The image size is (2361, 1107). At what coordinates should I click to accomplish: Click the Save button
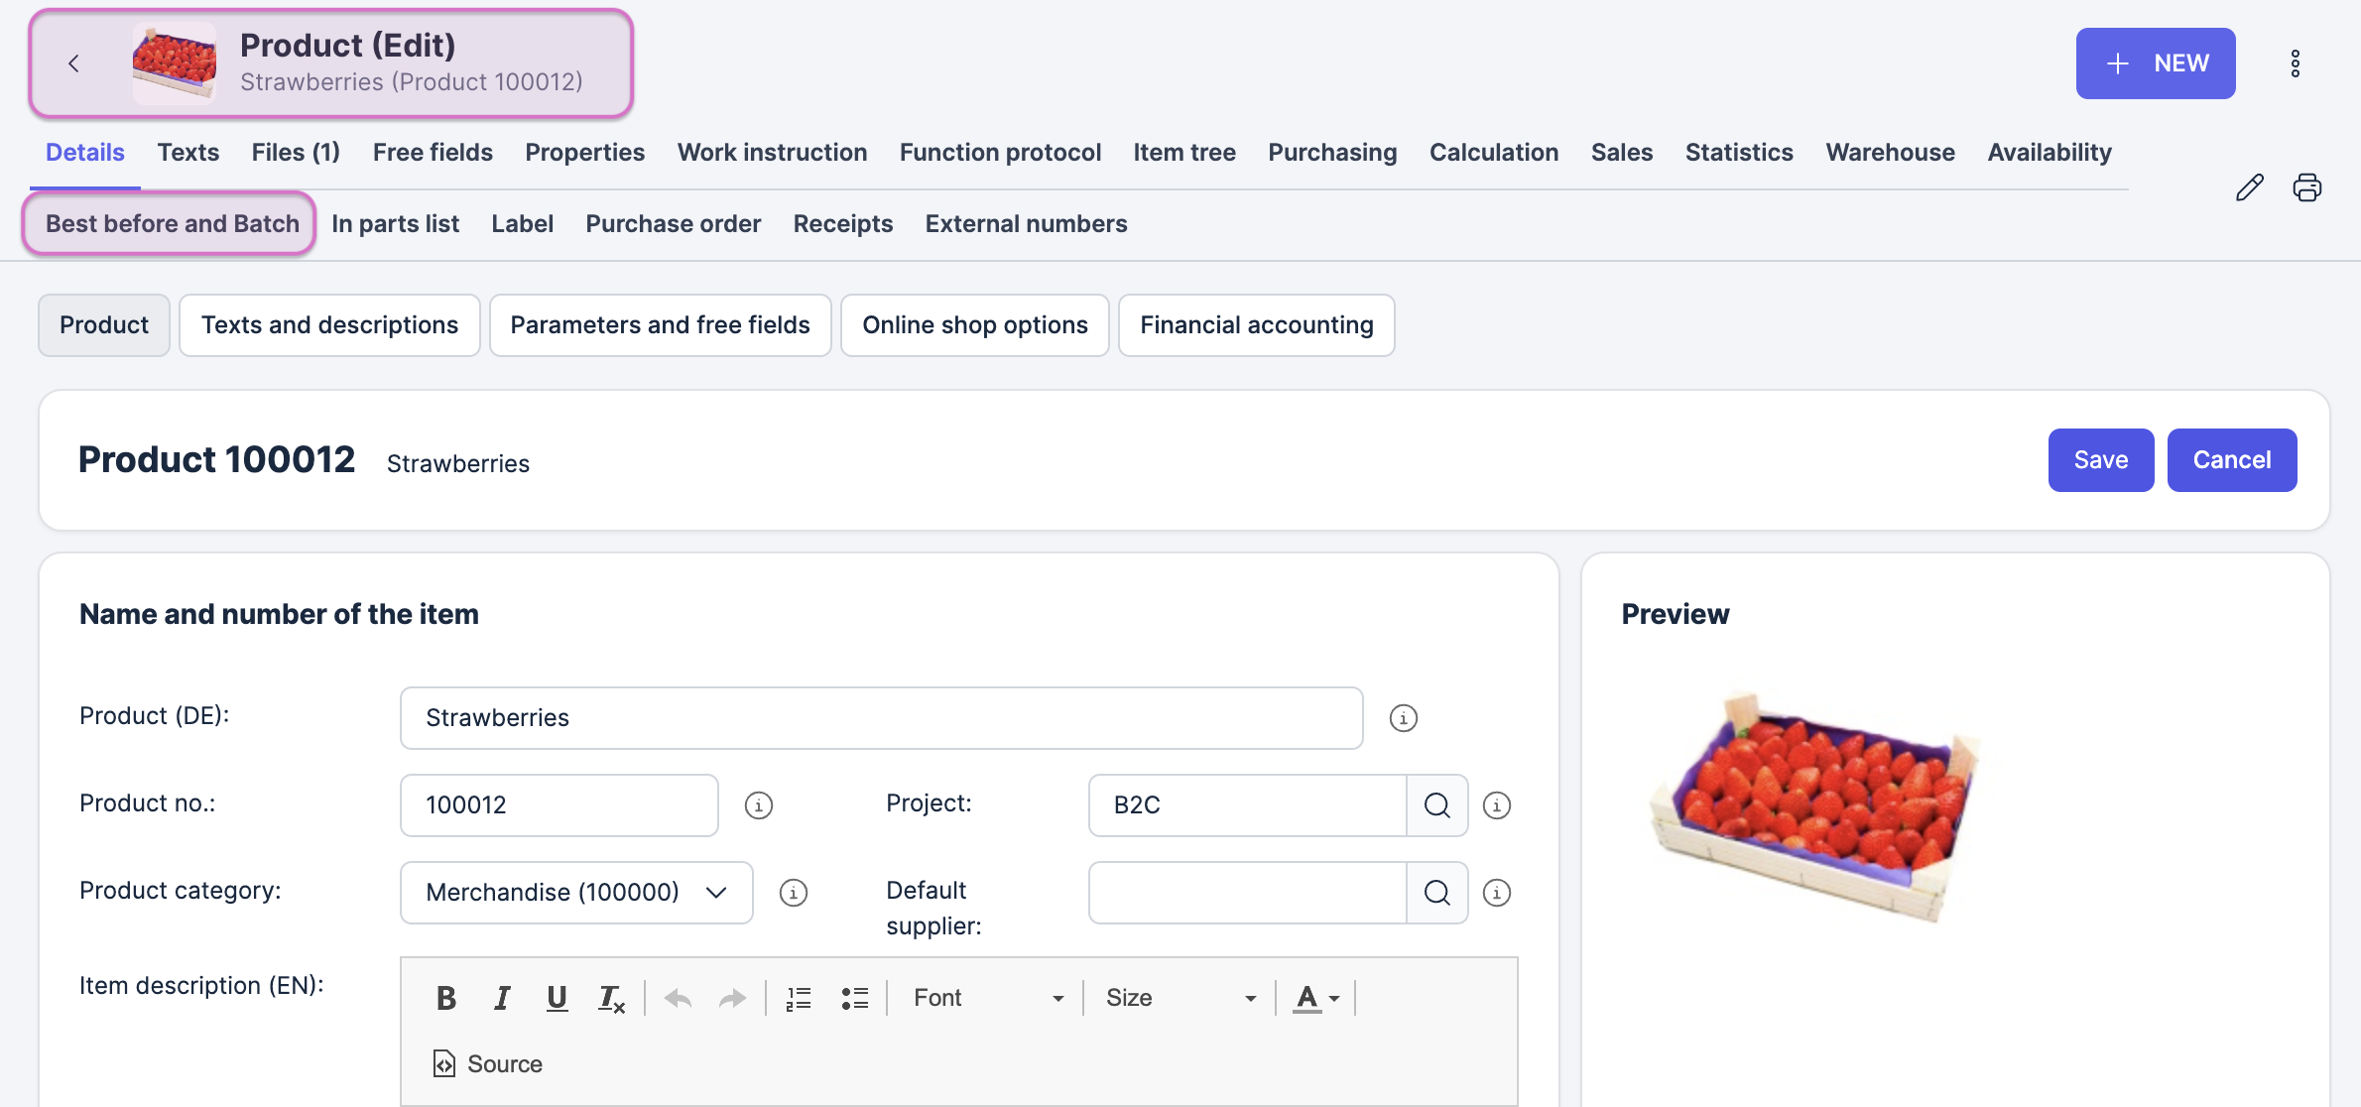2100,460
